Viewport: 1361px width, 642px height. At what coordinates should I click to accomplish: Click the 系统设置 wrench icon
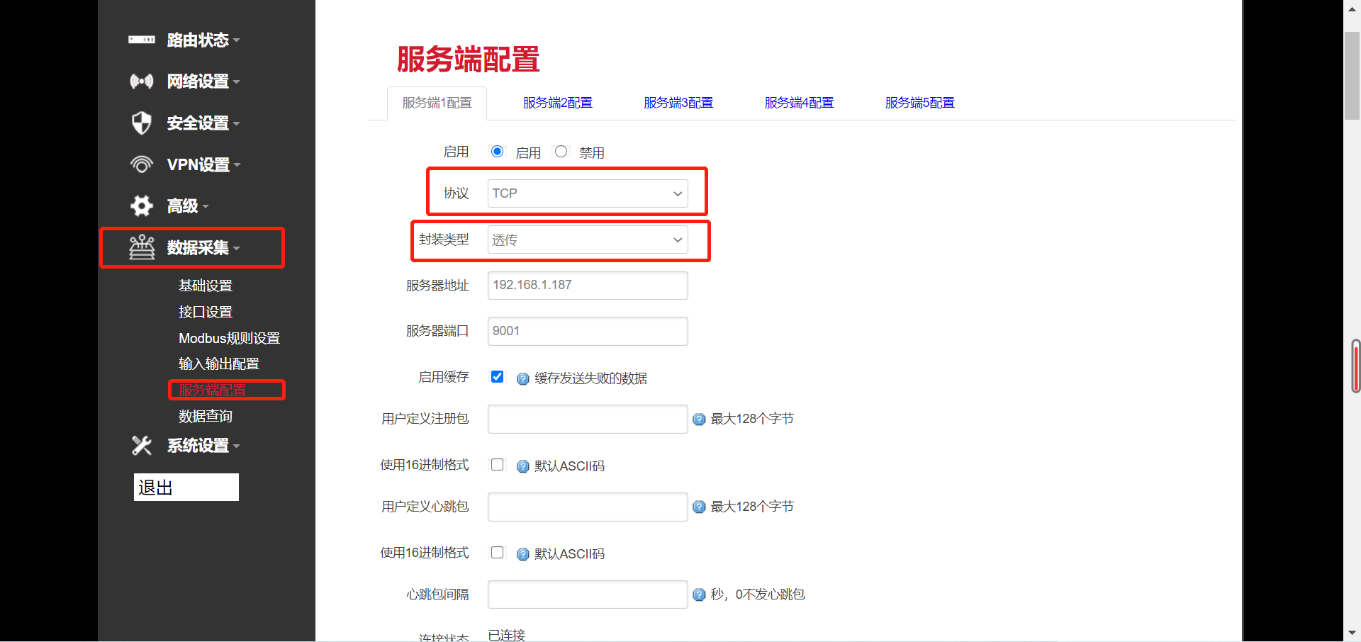coord(142,445)
